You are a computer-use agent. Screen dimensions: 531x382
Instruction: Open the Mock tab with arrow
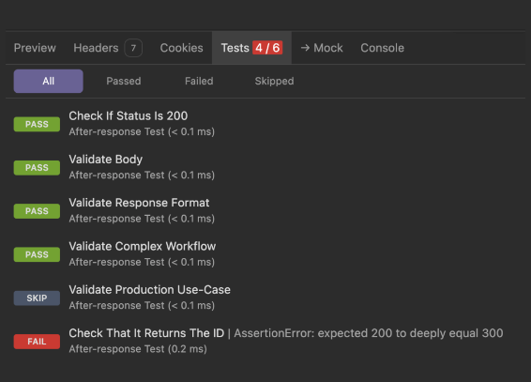pos(322,48)
